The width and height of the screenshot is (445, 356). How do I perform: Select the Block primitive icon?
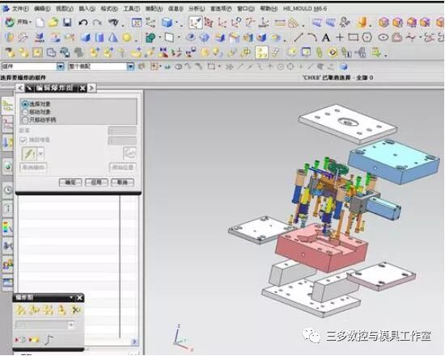(x=86, y=37)
